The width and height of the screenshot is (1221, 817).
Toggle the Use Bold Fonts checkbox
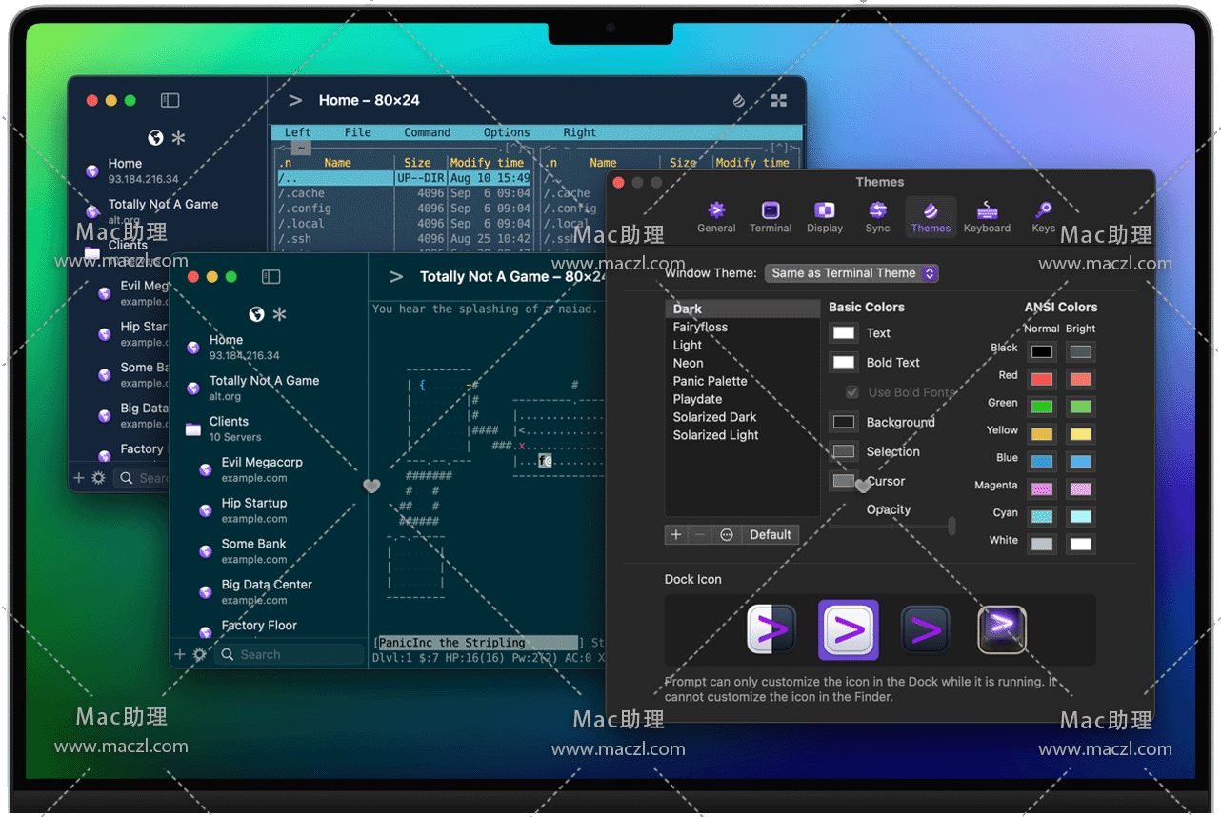(852, 392)
